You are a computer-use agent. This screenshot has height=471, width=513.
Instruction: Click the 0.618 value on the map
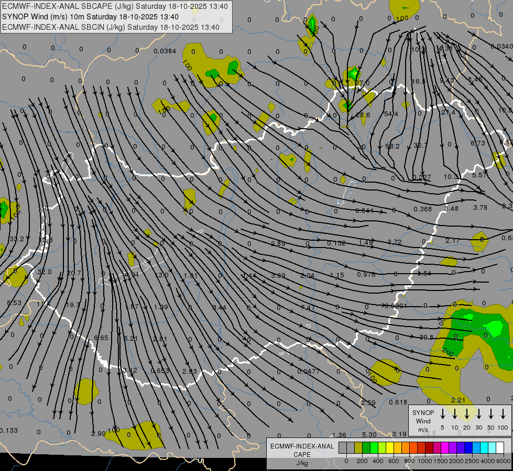[398, 402]
